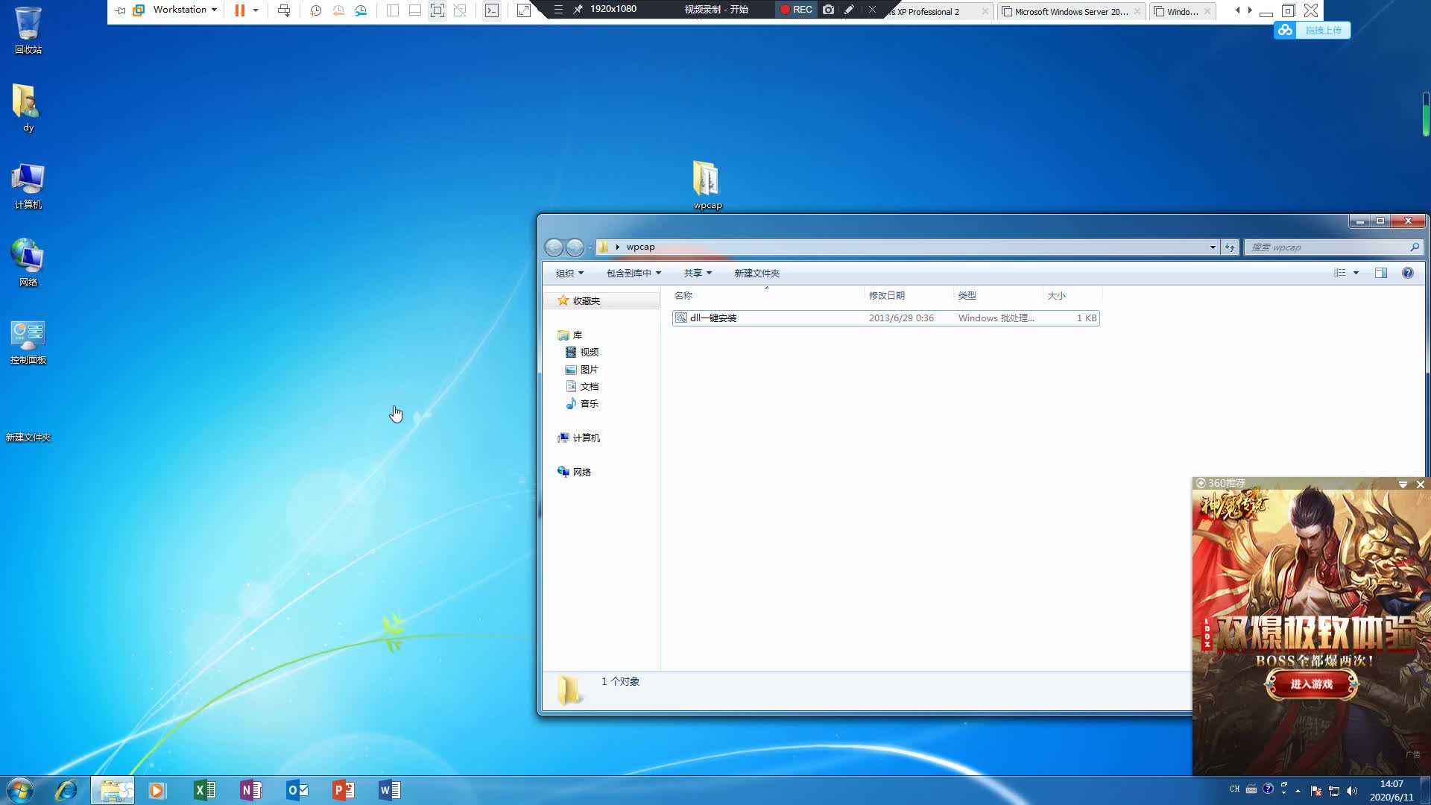The image size is (1431, 805).
Task: Open the console view panel
Action: [492, 10]
